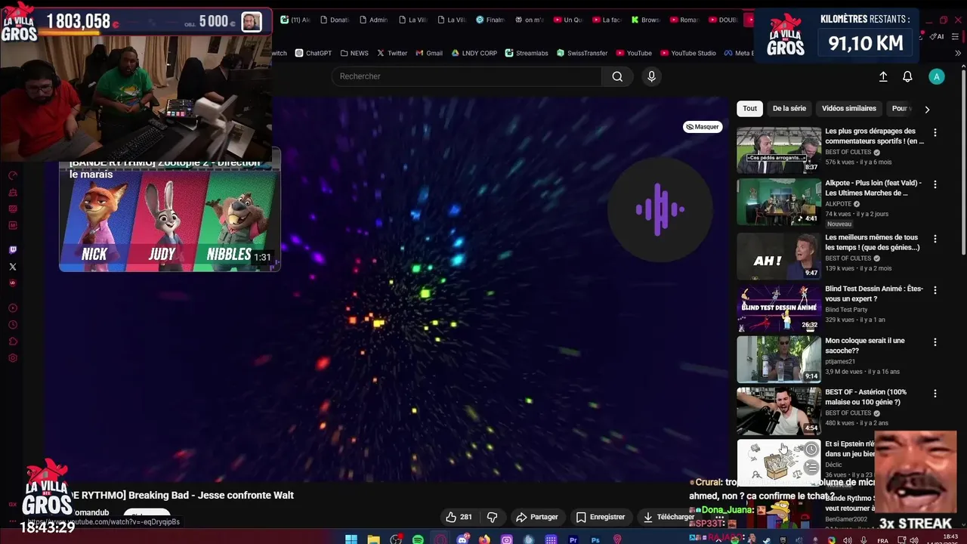The image size is (967, 544).
Task: Switch to the 'Admin' browser tab
Action: point(374,20)
